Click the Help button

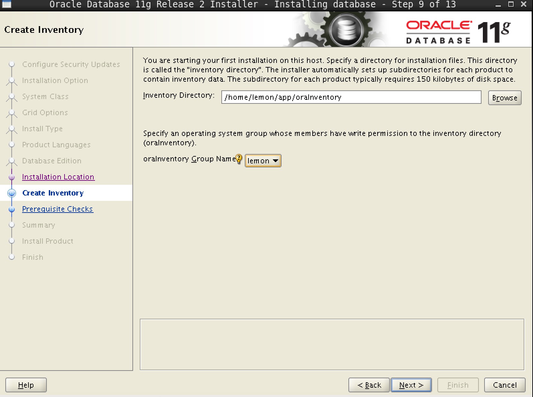pos(26,385)
